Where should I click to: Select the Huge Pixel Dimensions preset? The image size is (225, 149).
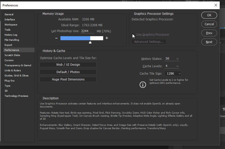(68, 79)
